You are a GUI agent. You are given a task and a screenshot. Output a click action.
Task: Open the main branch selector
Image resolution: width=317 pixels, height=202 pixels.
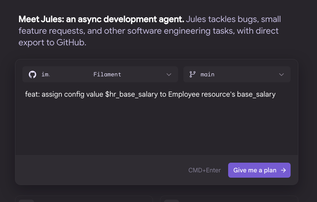pos(237,74)
